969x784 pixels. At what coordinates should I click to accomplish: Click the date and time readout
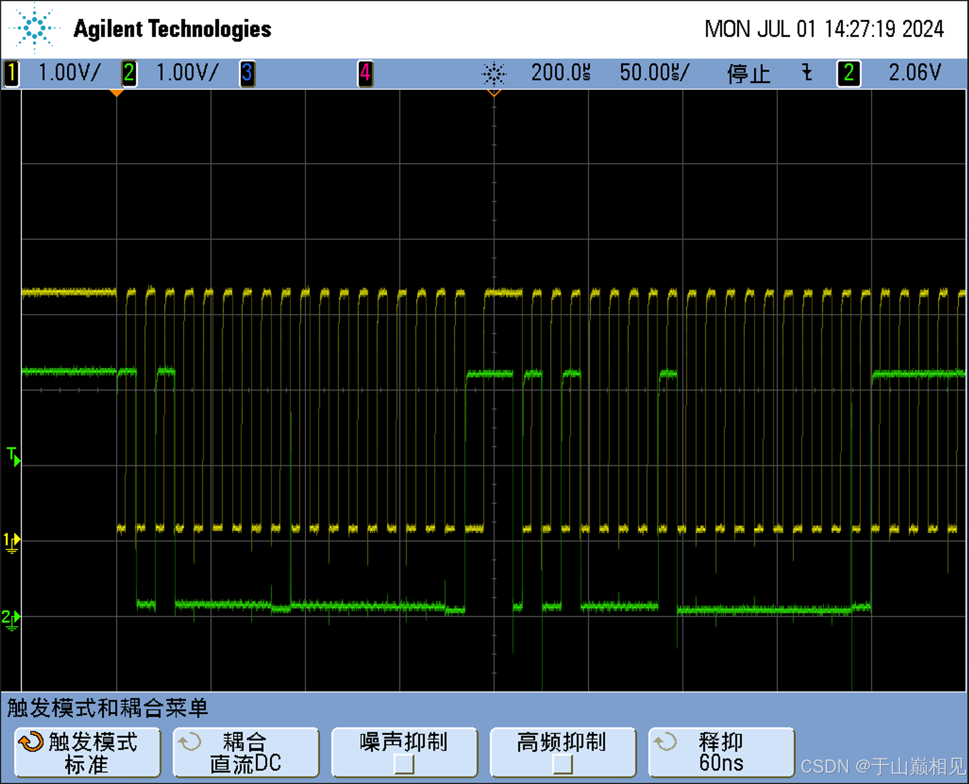coord(824,29)
